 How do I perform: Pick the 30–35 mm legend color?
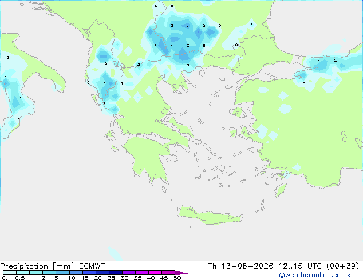tap(128, 273)
